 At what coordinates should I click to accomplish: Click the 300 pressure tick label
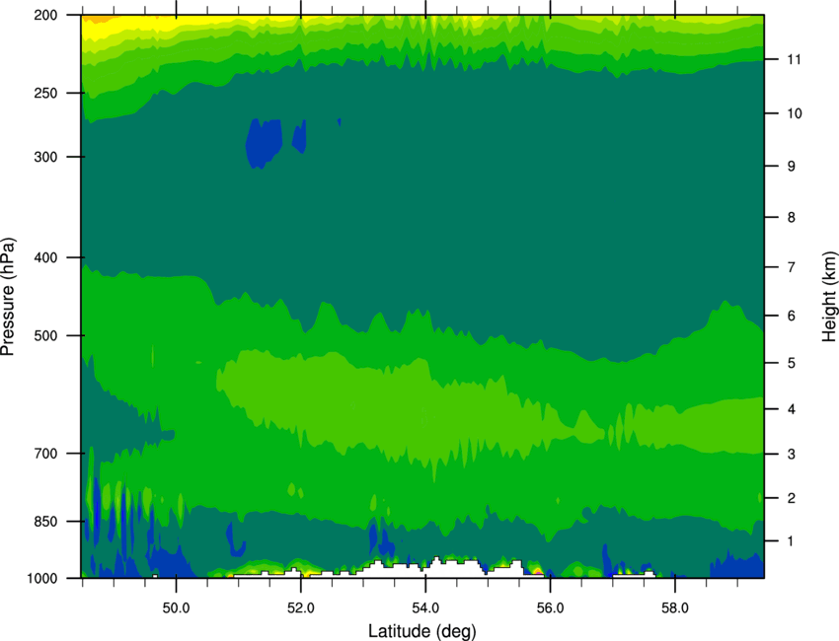pyautogui.click(x=45, y=157)
